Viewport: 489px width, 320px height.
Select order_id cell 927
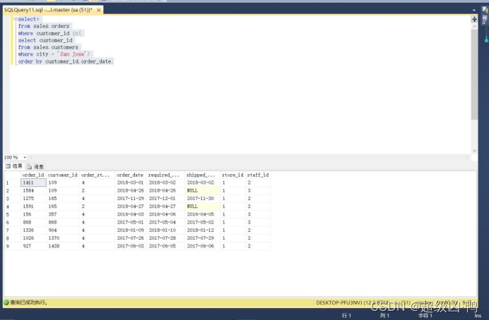tap(33, 246)
